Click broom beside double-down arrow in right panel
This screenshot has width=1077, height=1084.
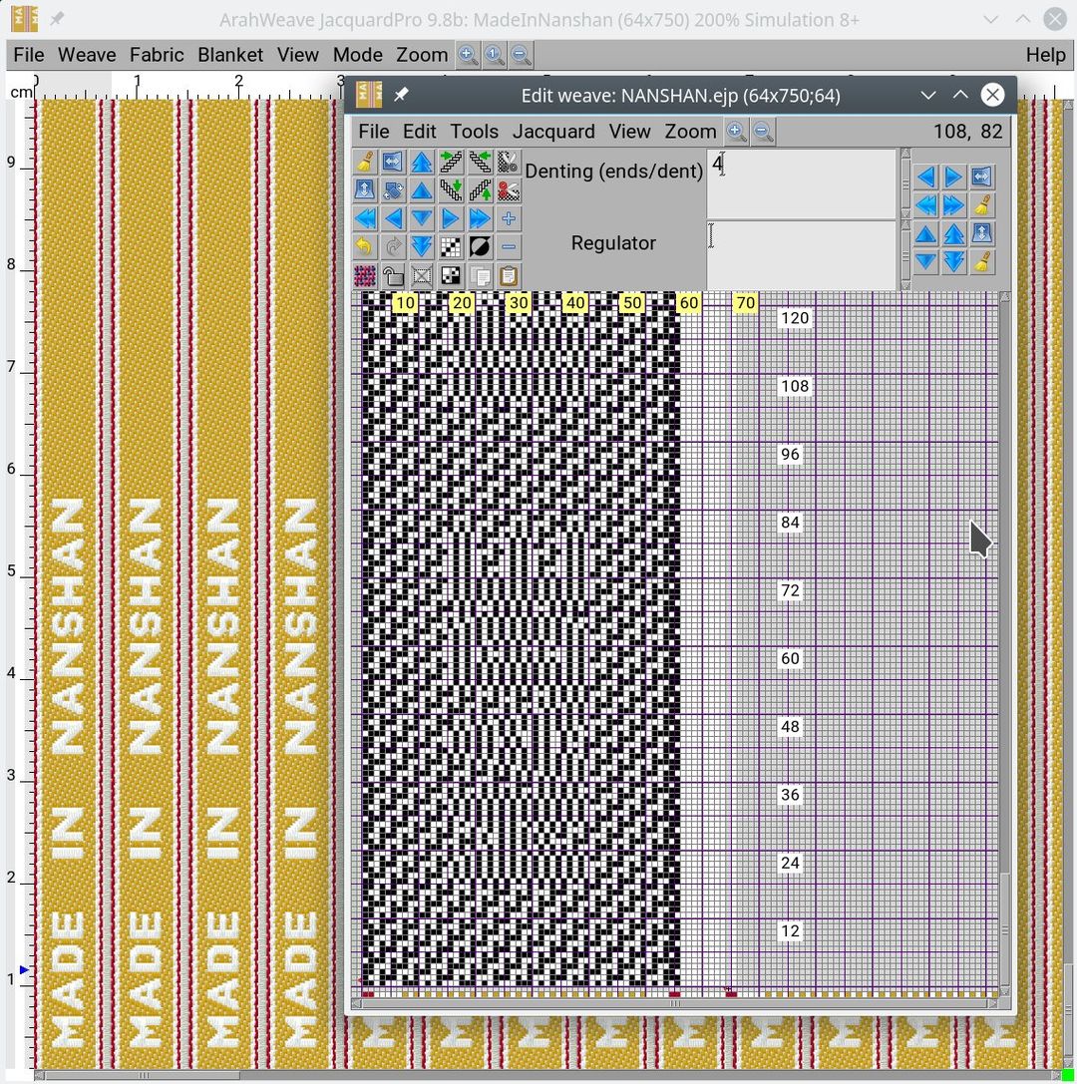(x=982, y=262)
